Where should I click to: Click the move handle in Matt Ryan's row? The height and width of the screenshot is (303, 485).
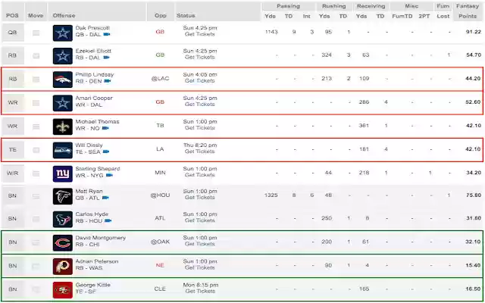coord(36,196)
